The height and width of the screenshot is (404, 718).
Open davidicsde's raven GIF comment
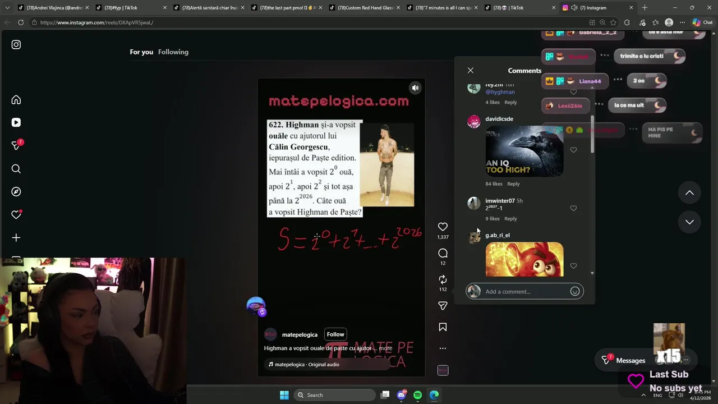click(524, 151)
